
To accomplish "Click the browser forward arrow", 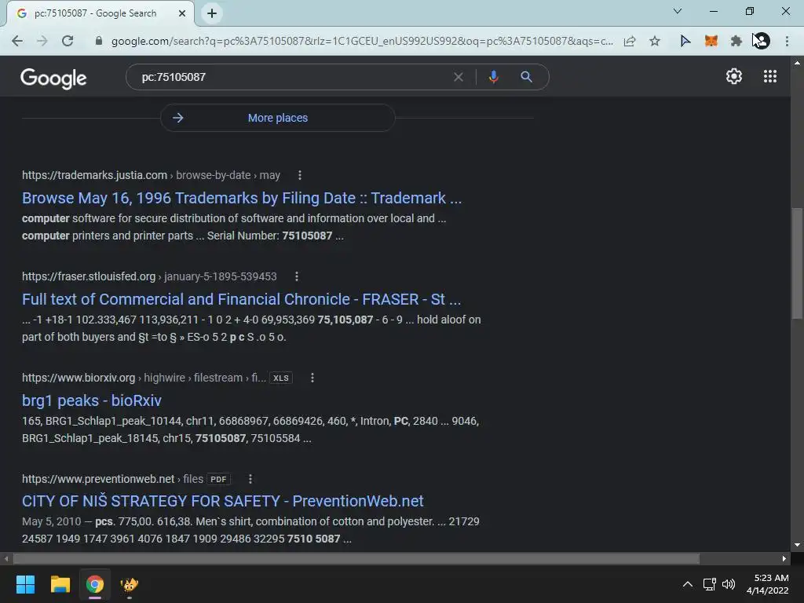I will 42,41.
